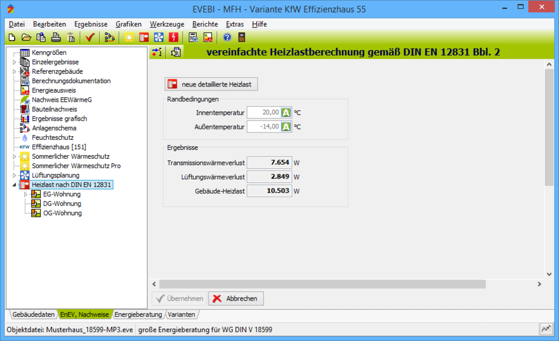This screenshot has width=559, height=341.
Task: Select DG-Wohnung in the tree
Action: [62, 204]
